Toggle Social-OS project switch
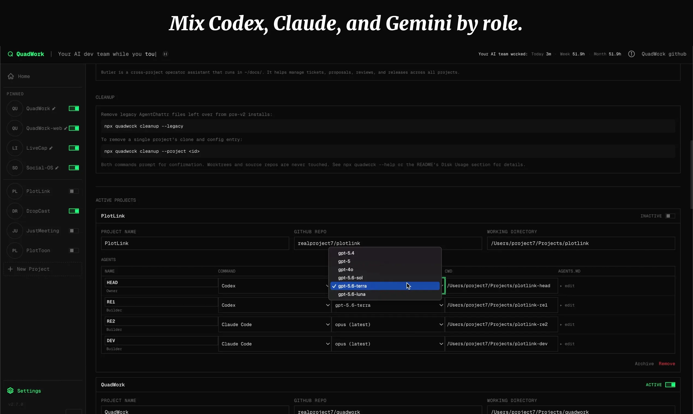693x414 pixels. tap(74, 168)
